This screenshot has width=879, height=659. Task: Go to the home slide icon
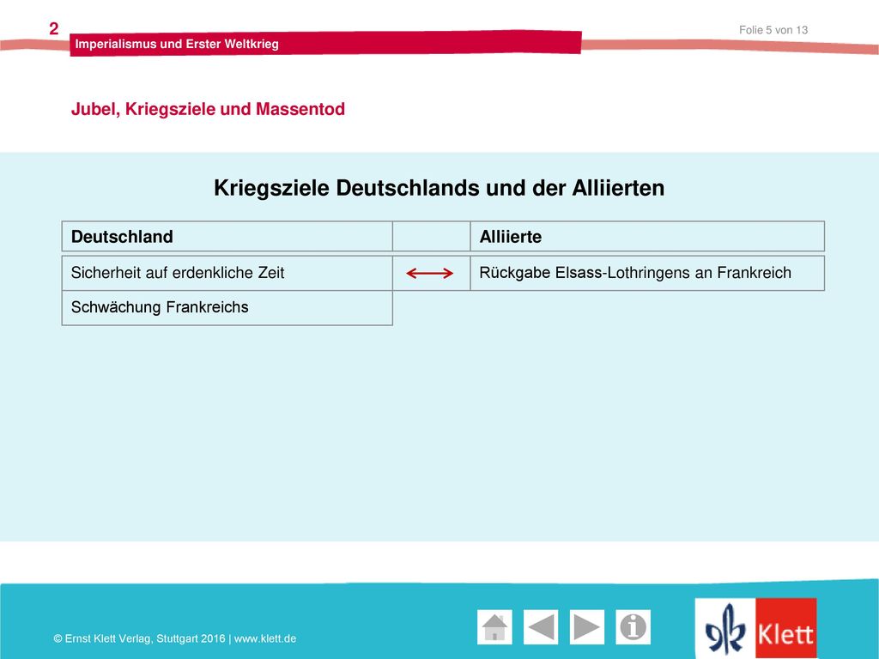point(494,627)
